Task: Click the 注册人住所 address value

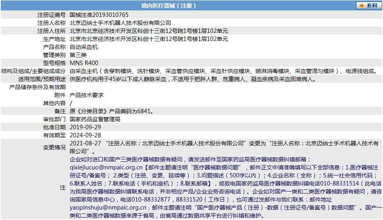Action: [x=149, y=31]
